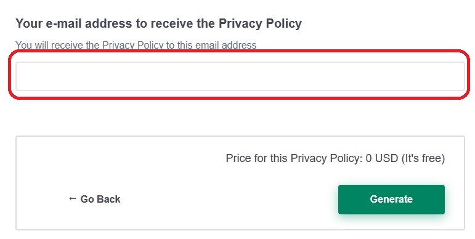Image resolution: width=475 pixels, height=239 pixels.
Task: Focus the e-mail address input field
Action: pyautogui.click(x=240, y=76)
